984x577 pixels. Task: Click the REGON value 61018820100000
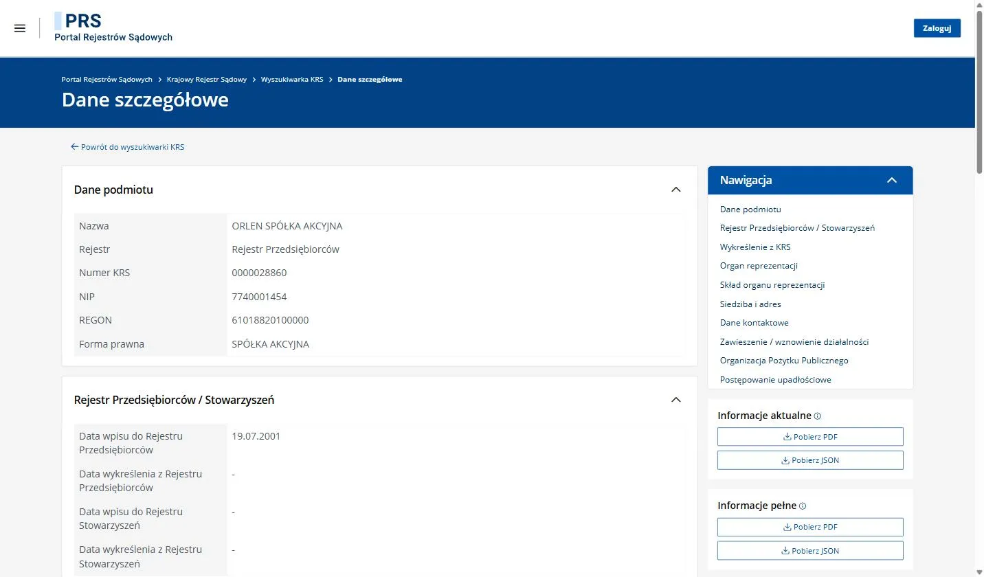(x=271, y=320)
